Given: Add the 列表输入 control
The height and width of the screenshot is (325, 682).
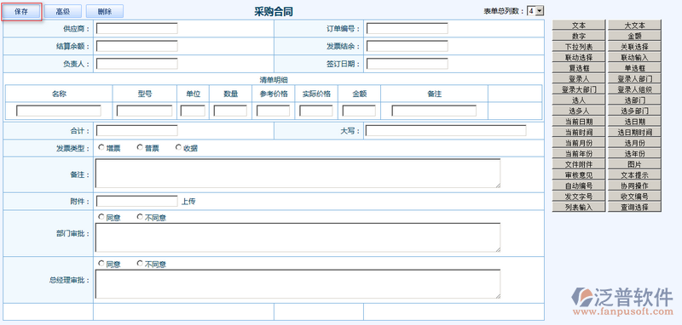Looking at the screenshot, I should 579,207.
